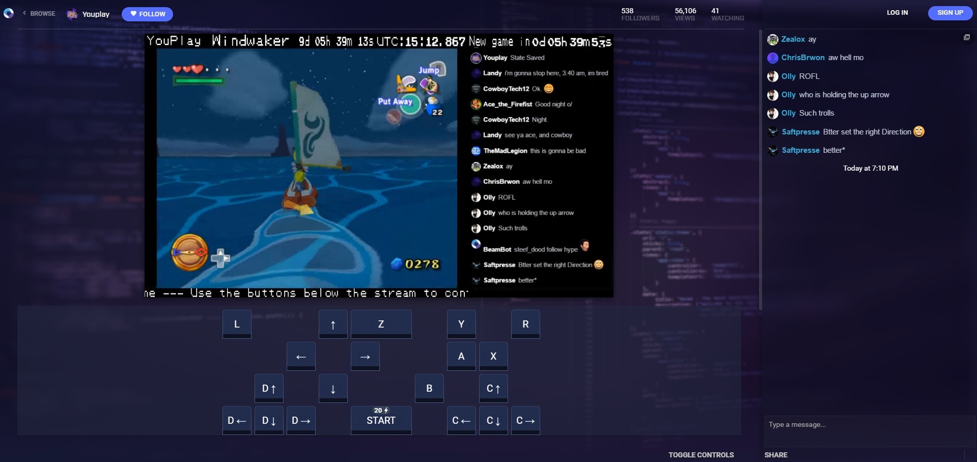
Task: Click the 41 Watching counter
Action: click(x=728, y=14)
